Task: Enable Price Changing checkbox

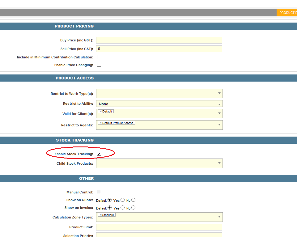Action: tap(99, 65)
